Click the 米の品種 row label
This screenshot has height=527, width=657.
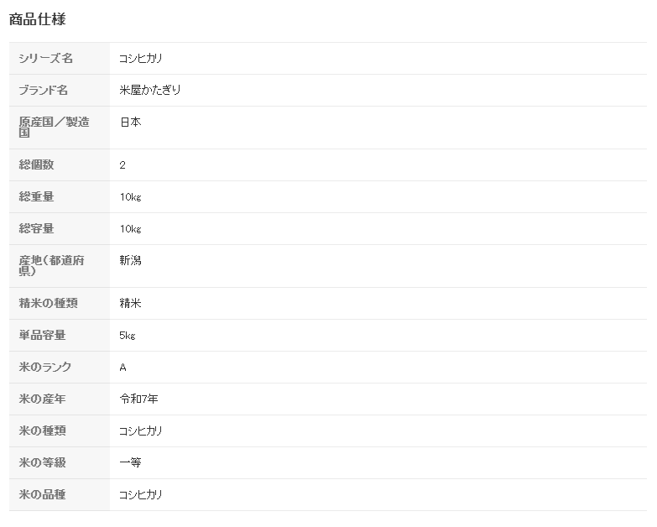pos(42,495)
